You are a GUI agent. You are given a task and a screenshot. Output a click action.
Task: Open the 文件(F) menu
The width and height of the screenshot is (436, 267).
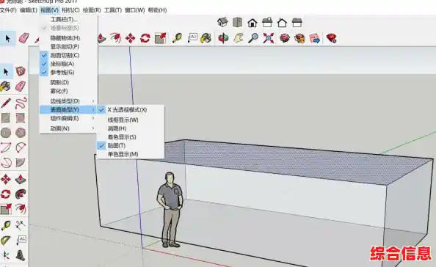(8, 10)
